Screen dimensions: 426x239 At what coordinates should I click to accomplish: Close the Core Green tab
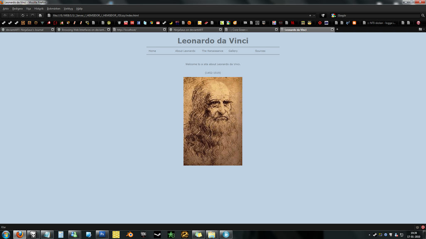tap(276, 29)
